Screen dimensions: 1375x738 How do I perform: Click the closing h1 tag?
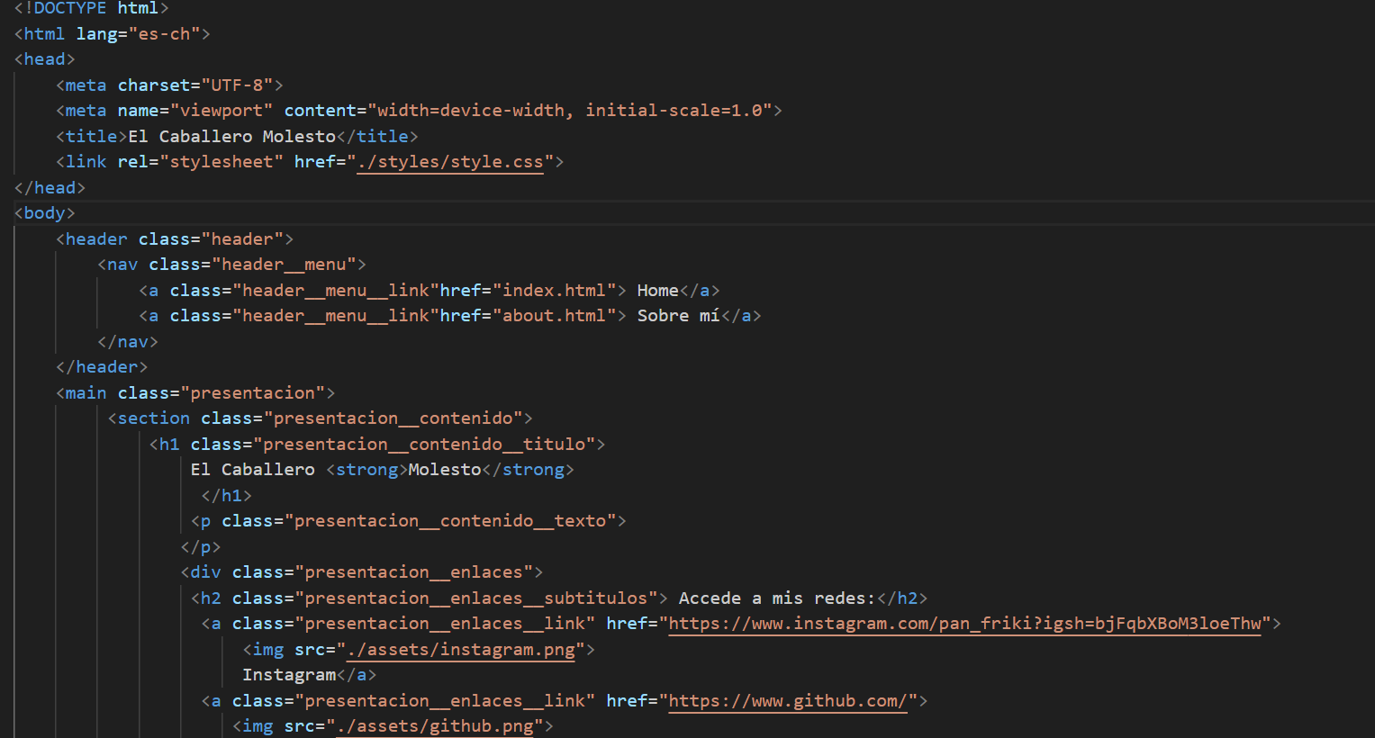click(226, 496)
